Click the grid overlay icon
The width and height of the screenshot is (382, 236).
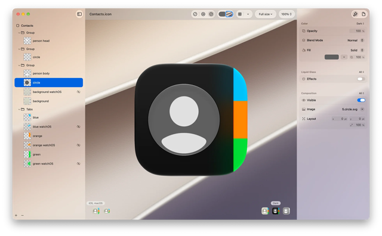coord(240,14)
